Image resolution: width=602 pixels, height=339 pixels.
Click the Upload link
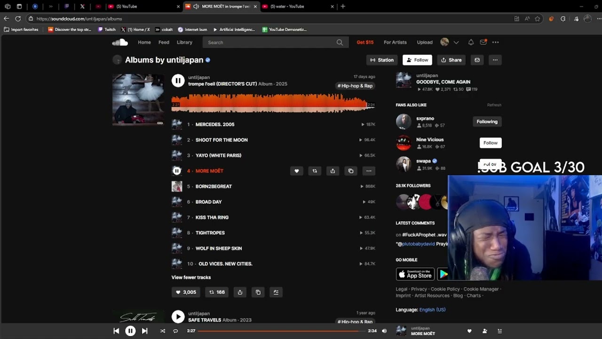(x=425, y=42)
